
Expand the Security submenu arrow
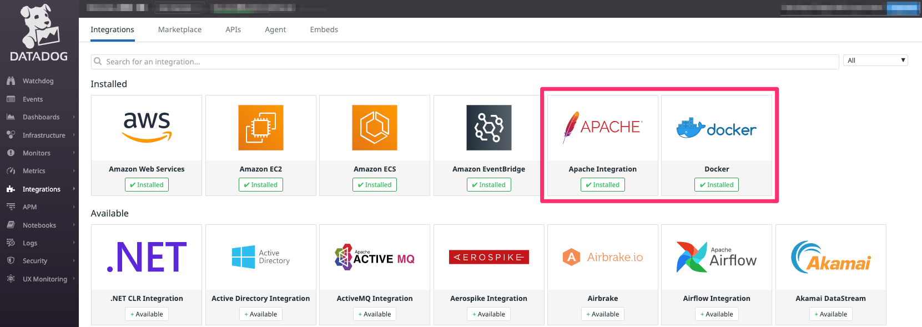pyautogui.click(x=74, y=261)
